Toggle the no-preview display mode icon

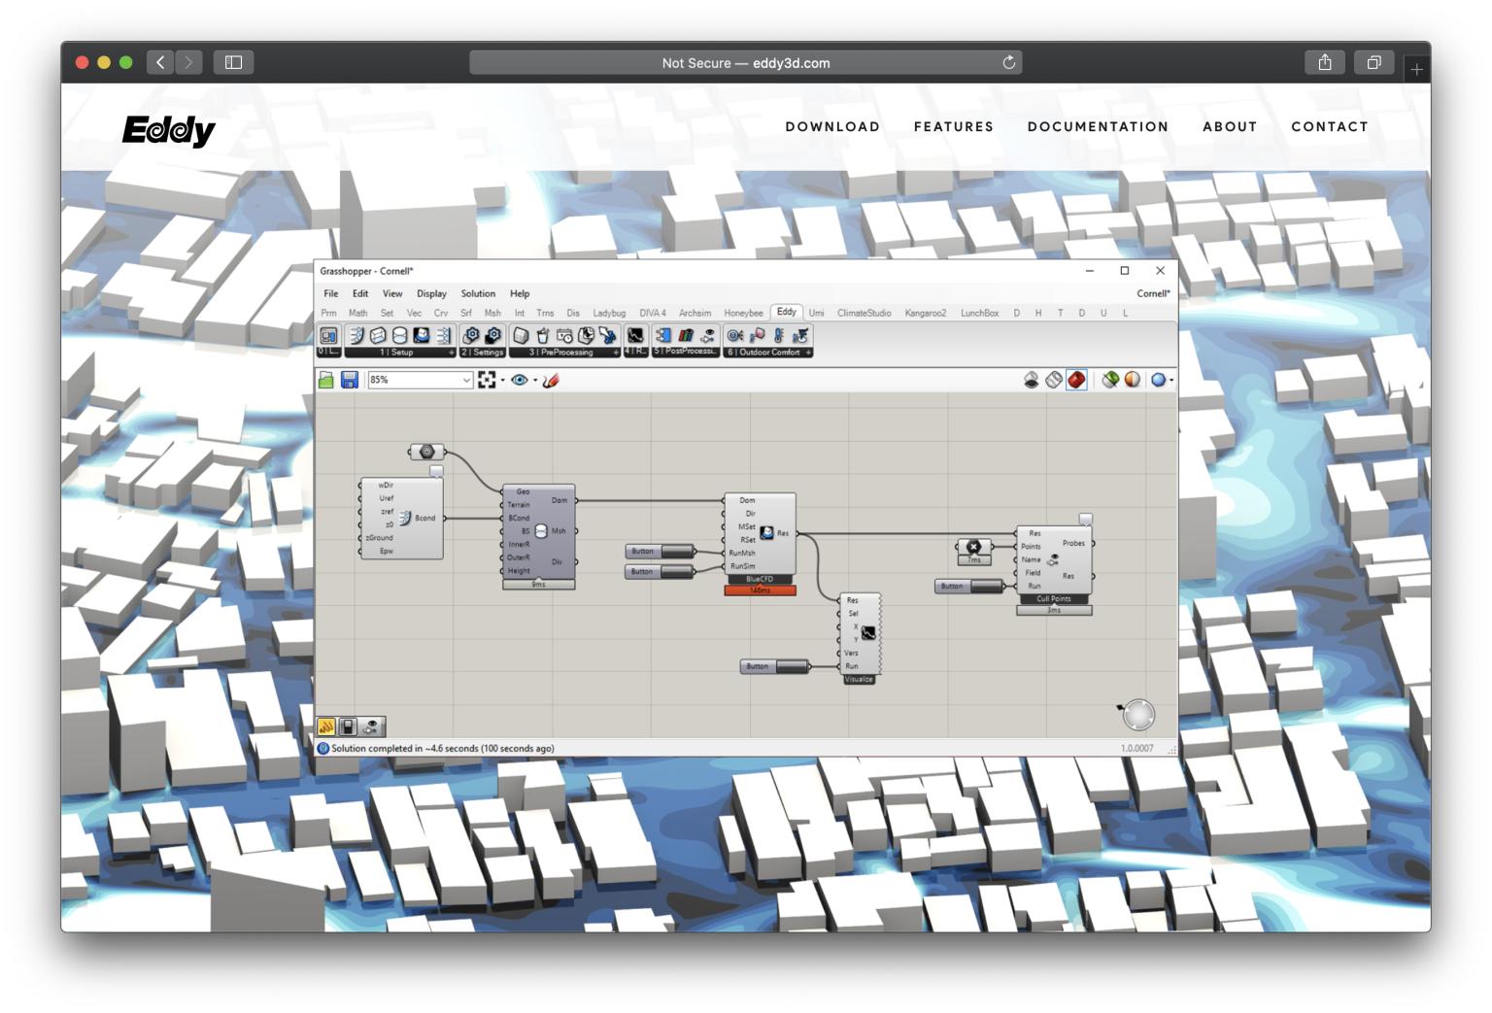[x=1032, y=380]
